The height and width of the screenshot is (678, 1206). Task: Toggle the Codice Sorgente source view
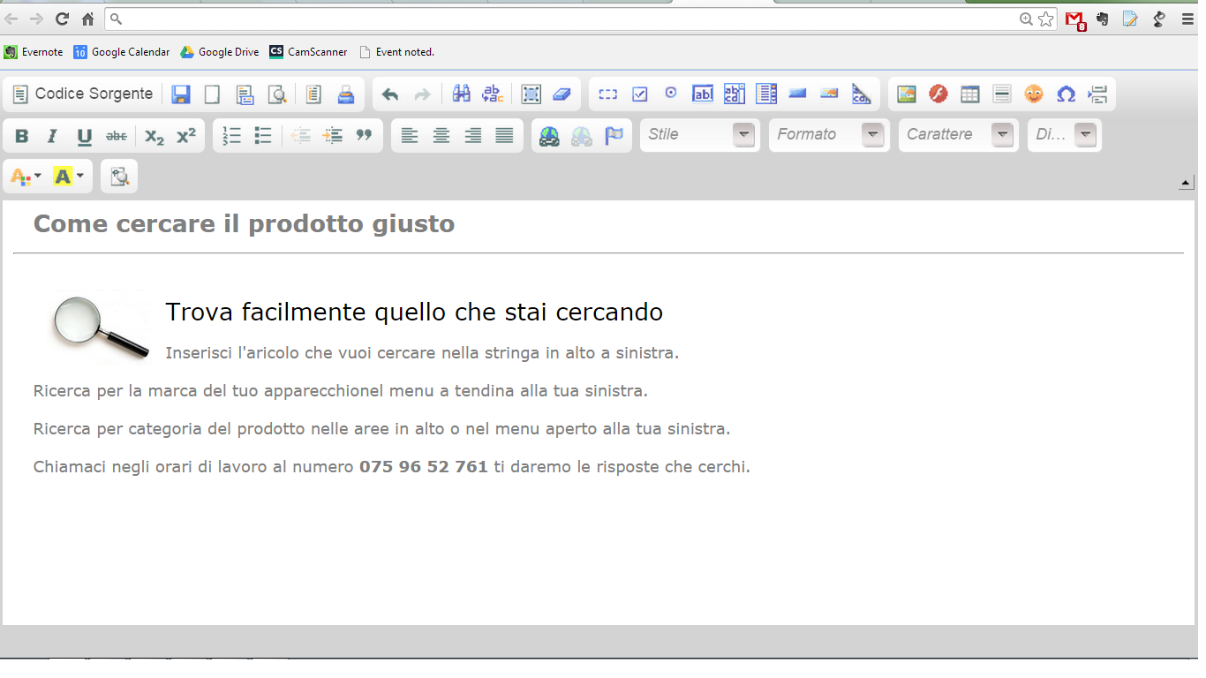pyautogui.click(x=83, y=94)
